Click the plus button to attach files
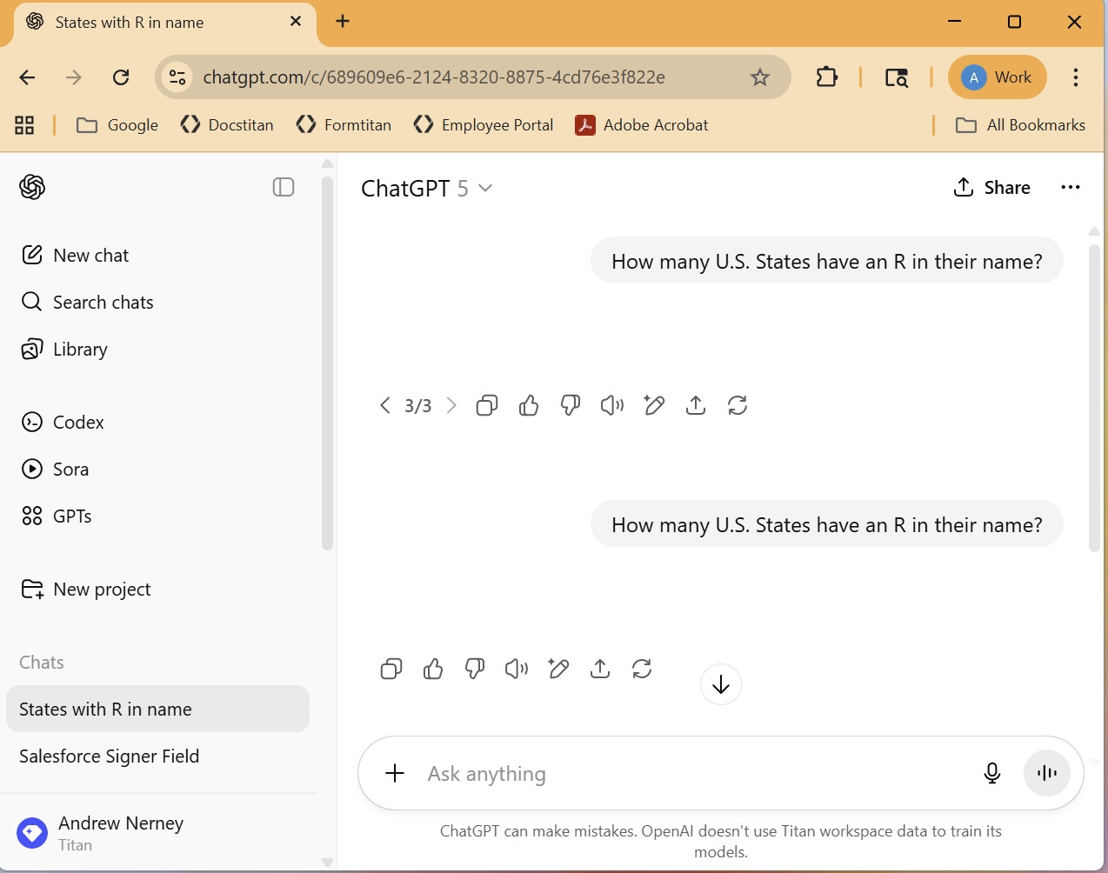 point(395,773)
